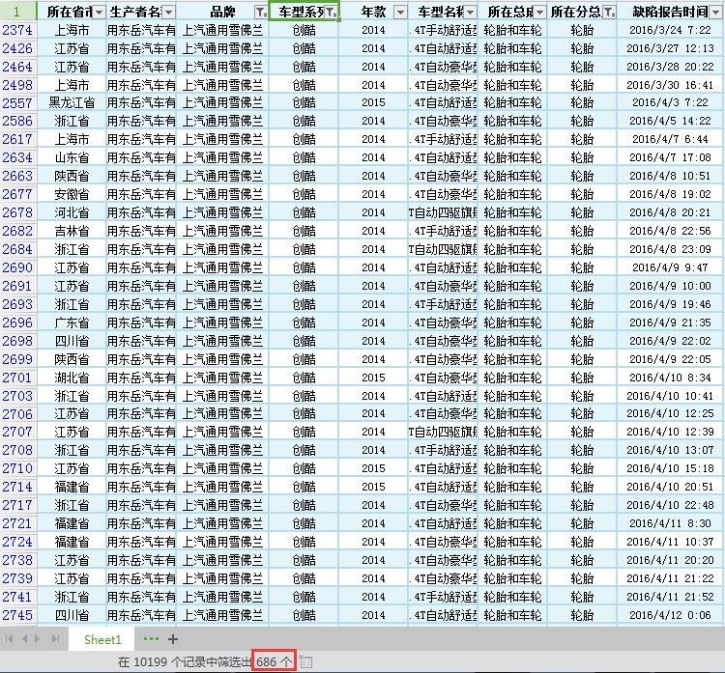Click the 创酷 cell in row 2374
Viewport: 725px width, 673px height.
pos(304,30)
